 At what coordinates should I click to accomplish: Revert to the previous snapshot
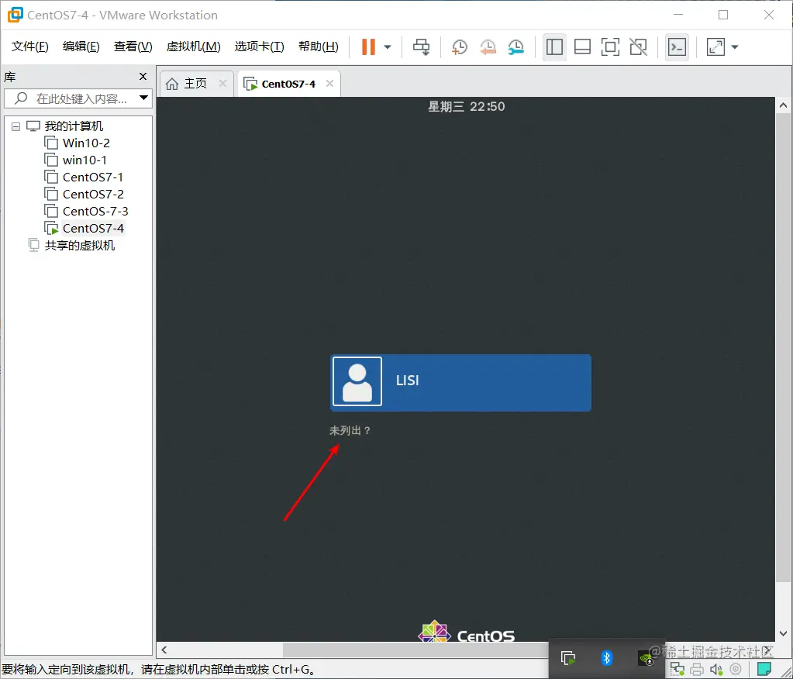click(488, 47)
